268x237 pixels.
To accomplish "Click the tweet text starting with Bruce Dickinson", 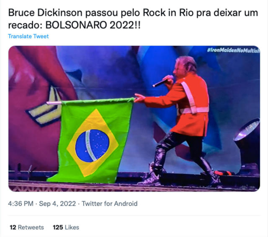I will pos(133,19).
